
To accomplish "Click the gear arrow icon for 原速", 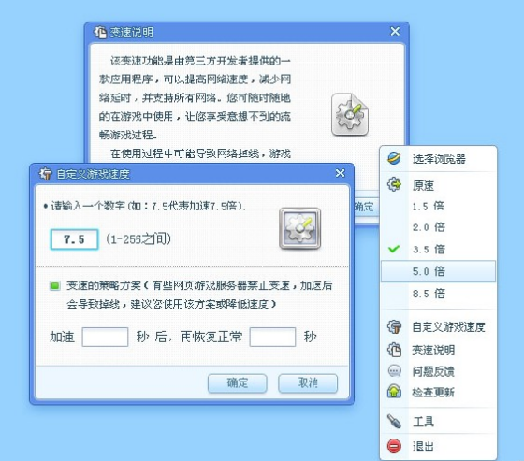I will (x=394, y=184).
